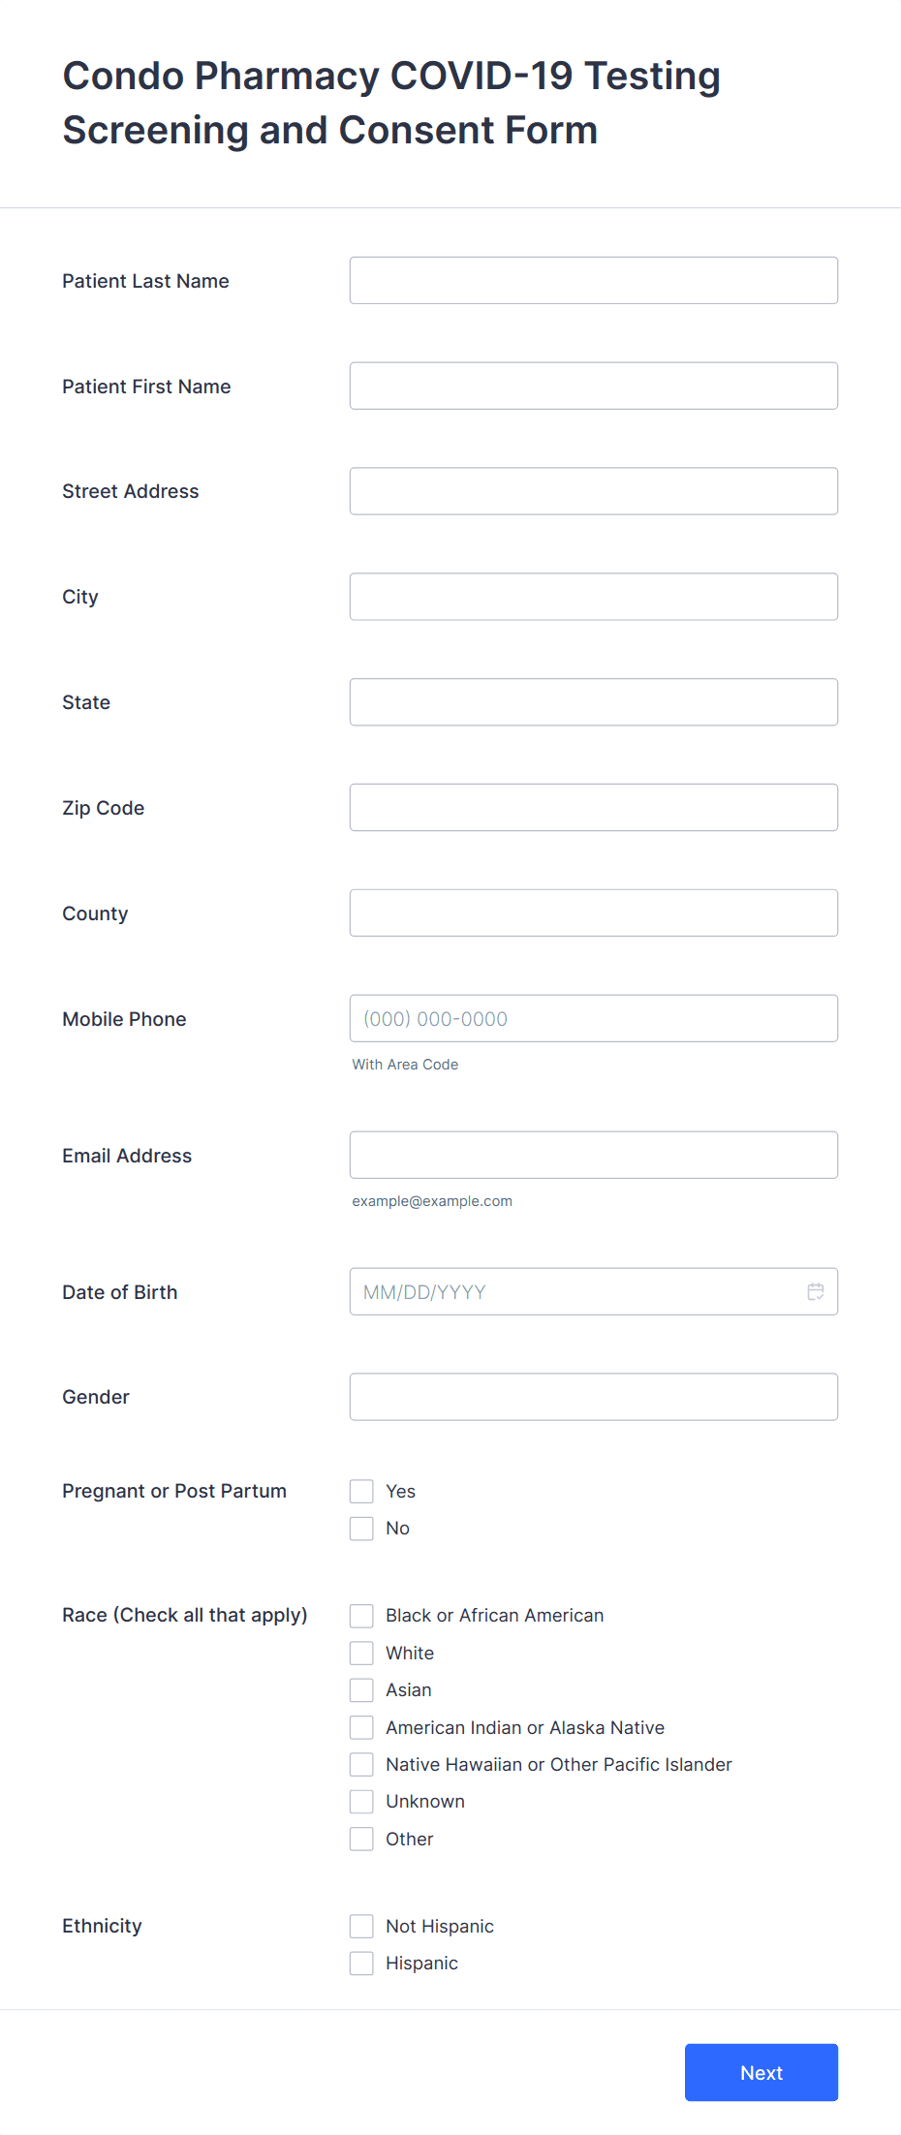This screenshot has height=2135, width=901.
Task: Select Black or African American checkbox
Action: click(361, 1615)
